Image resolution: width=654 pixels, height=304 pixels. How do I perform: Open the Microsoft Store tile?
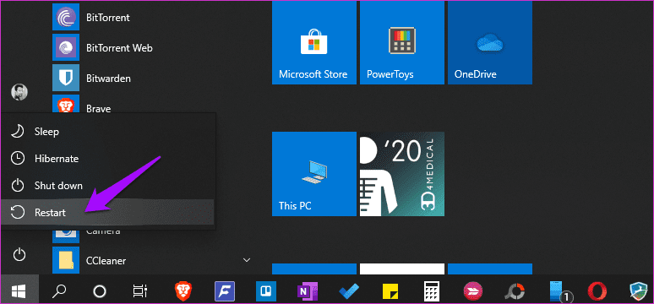[314, 42]
